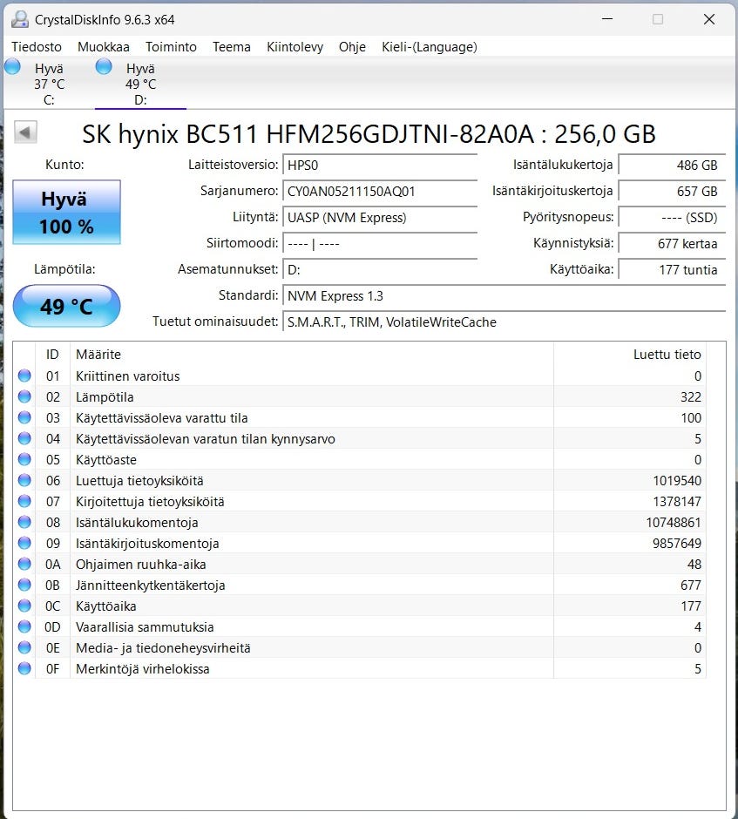Minimize the CrystalDiskInfo window

pyautogui.click(x=607, y=19)
